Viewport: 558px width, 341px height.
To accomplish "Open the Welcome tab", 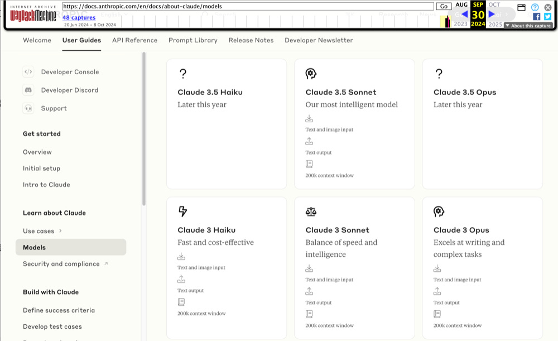I will [x=37, y=40].
